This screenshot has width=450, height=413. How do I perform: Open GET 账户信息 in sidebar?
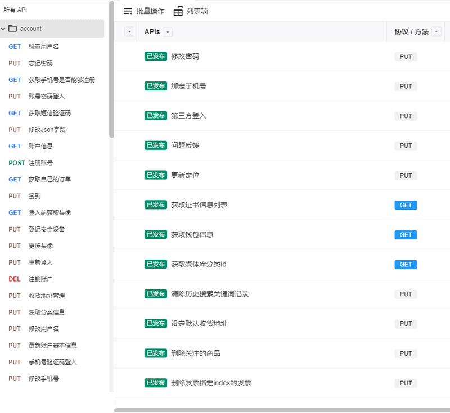52,146
